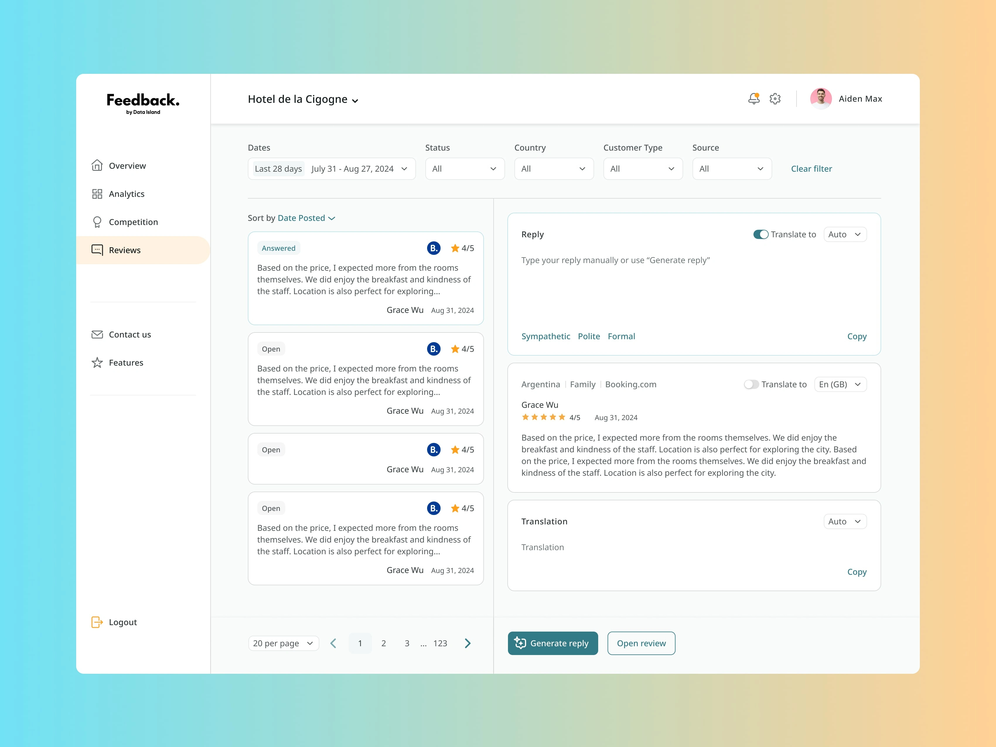This screenshot has width=996, height=747.
Task: Click the Analytics grid icon
Action: tap(97, 194)
